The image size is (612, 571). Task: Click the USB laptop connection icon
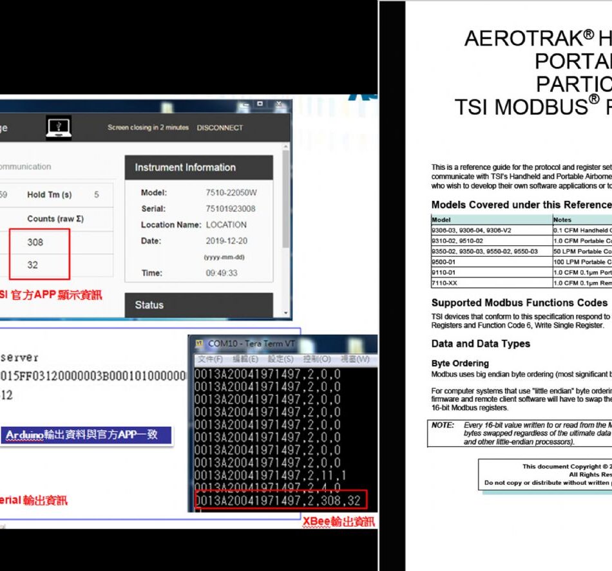tap(59, 127)
